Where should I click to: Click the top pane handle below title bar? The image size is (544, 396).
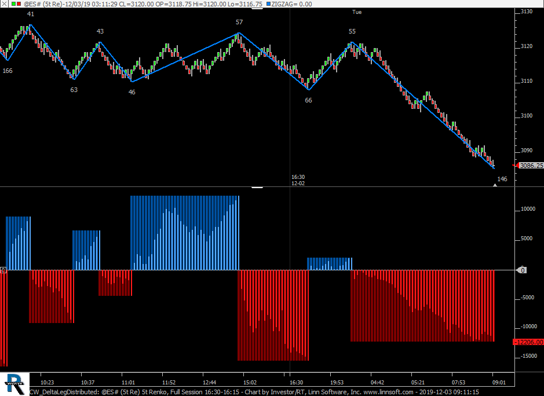tap(257, 8)
